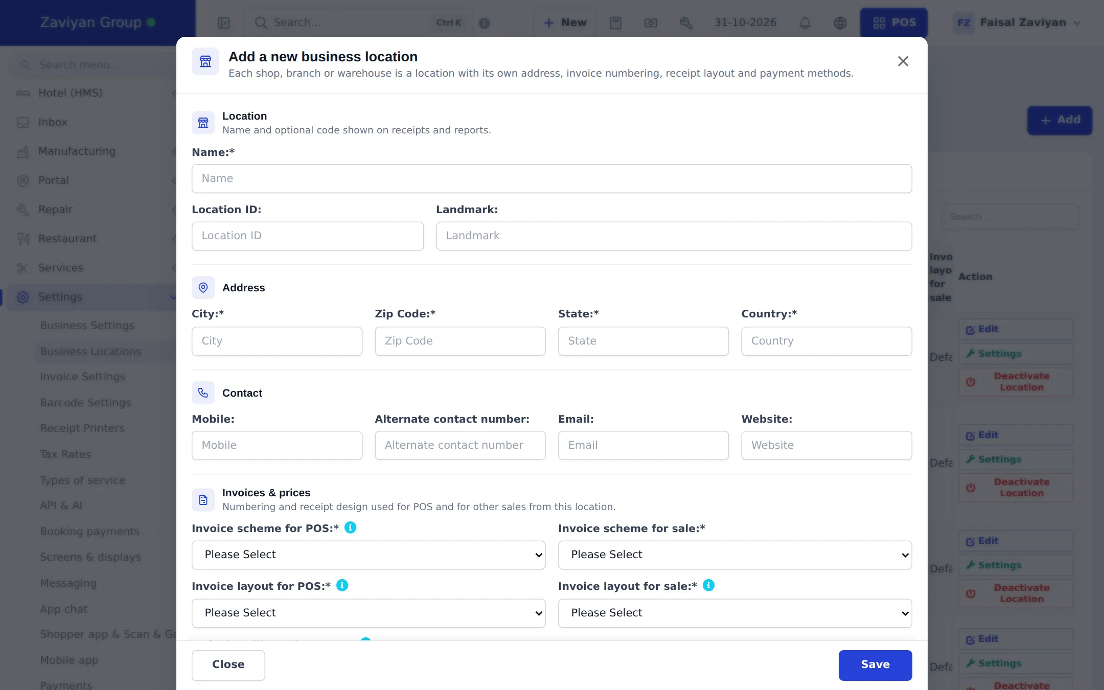Expand the Faisal Zaviyan user menu
This screenshot has height=690, width=1104.
[1018, 23]
